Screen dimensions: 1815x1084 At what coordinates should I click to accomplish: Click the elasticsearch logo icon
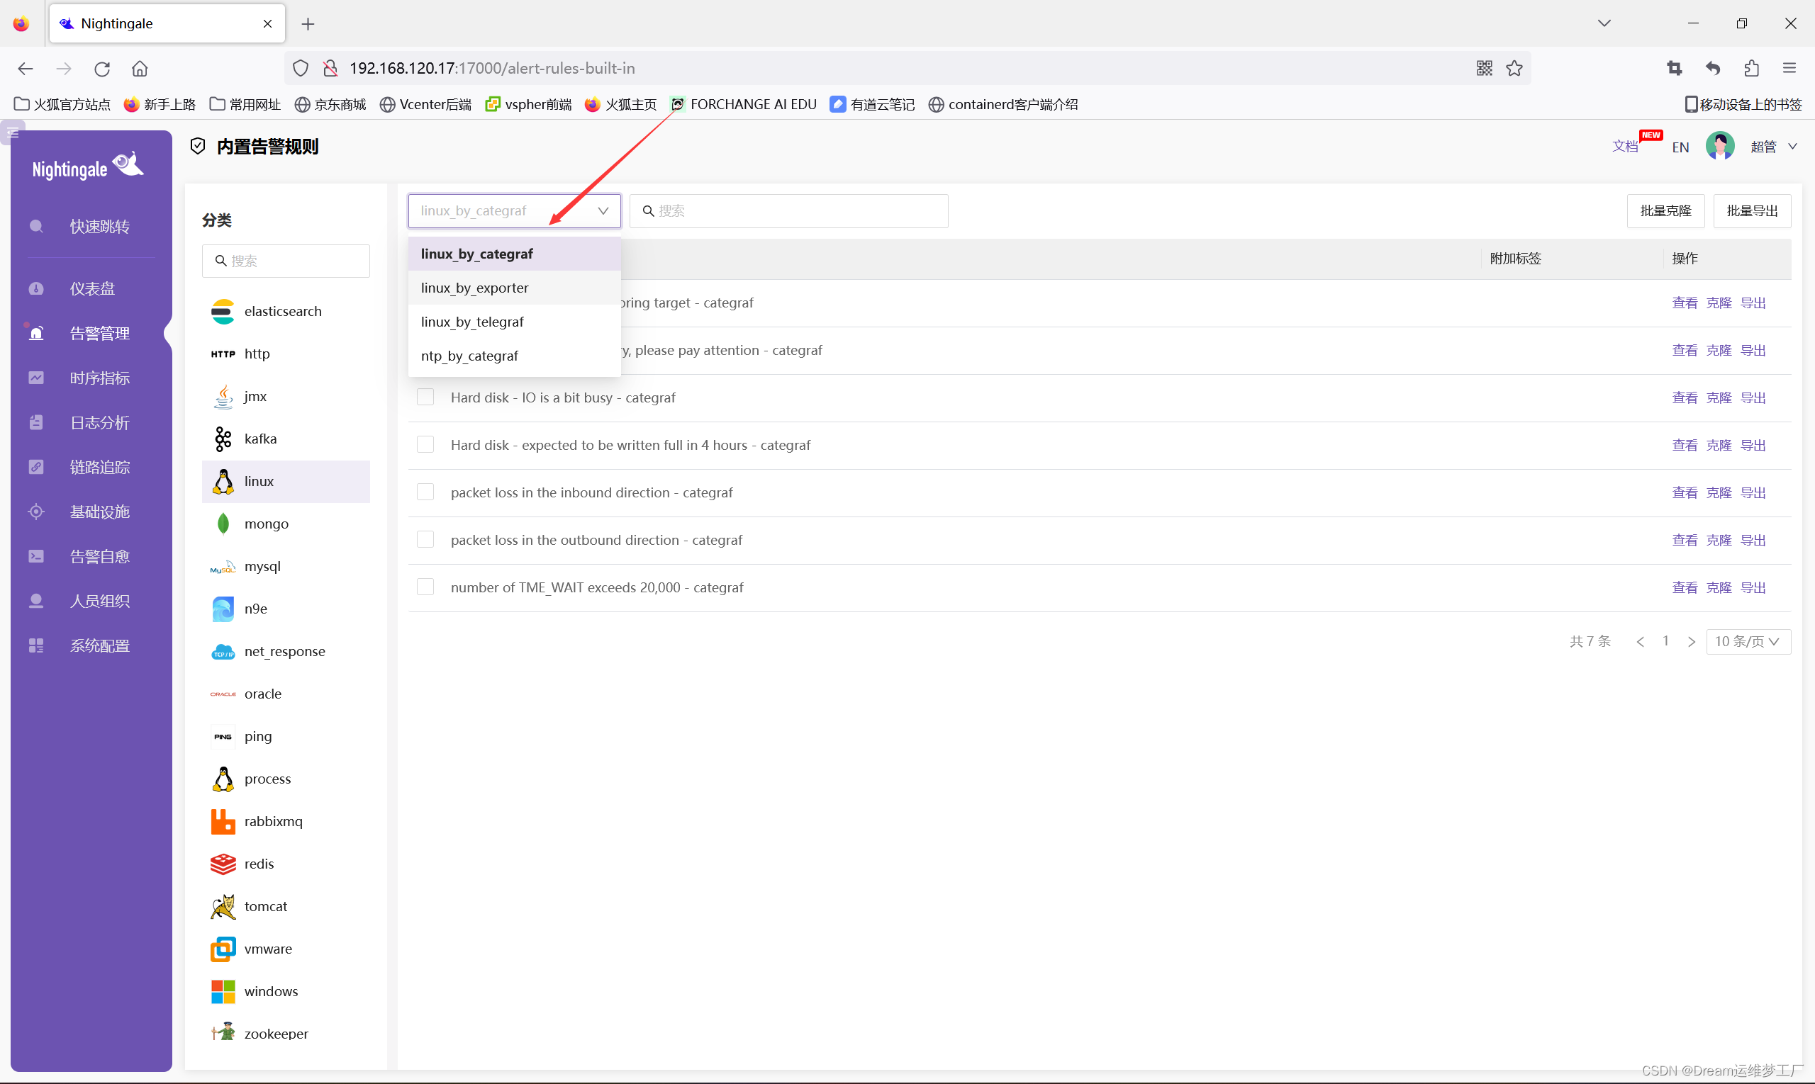(x=223, y=312)
